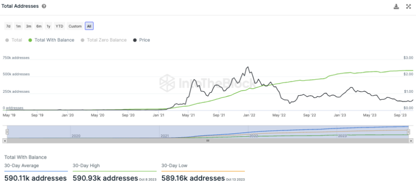The height and width of the screenshot is (185, 416).
Task: Click the Jan '22 x-axis label
Action: pyautogui.click(x=249, y=115)
